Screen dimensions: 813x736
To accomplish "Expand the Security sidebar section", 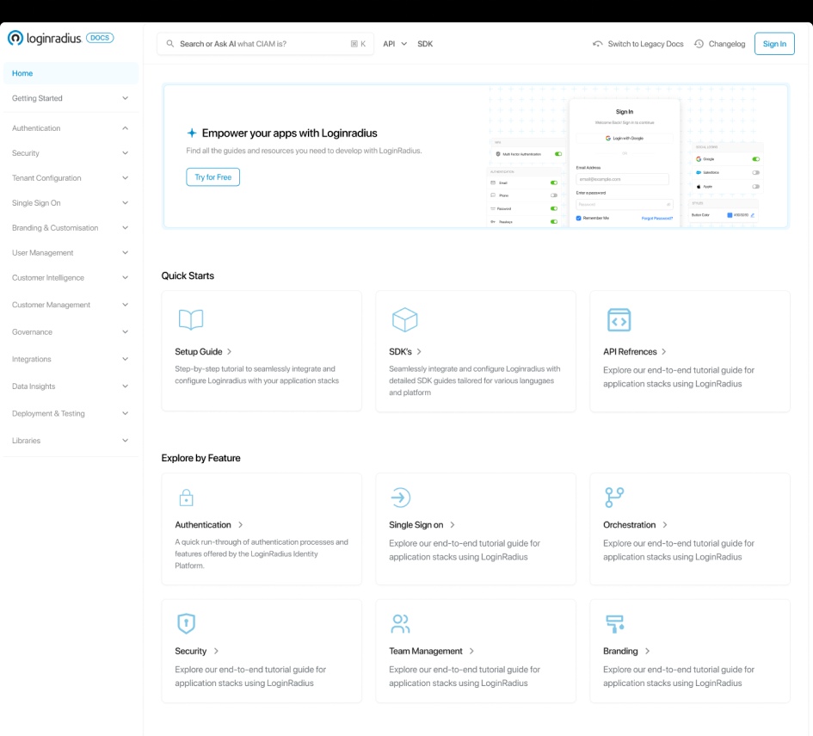I will pos(71,153).
